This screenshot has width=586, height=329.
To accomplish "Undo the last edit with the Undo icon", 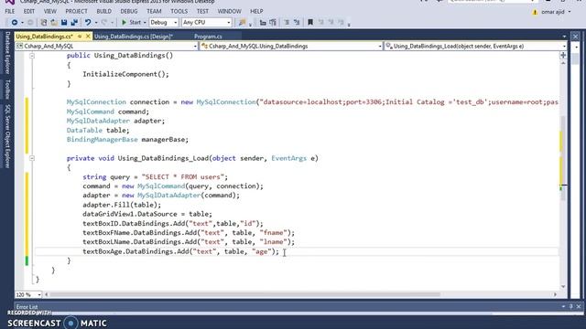I will tap(88, 22).
